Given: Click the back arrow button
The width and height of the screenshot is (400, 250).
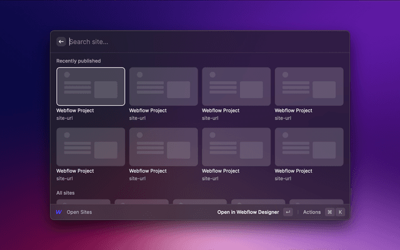Looking at the screenshot, I should pyautogui.click(x=61, y=42).
